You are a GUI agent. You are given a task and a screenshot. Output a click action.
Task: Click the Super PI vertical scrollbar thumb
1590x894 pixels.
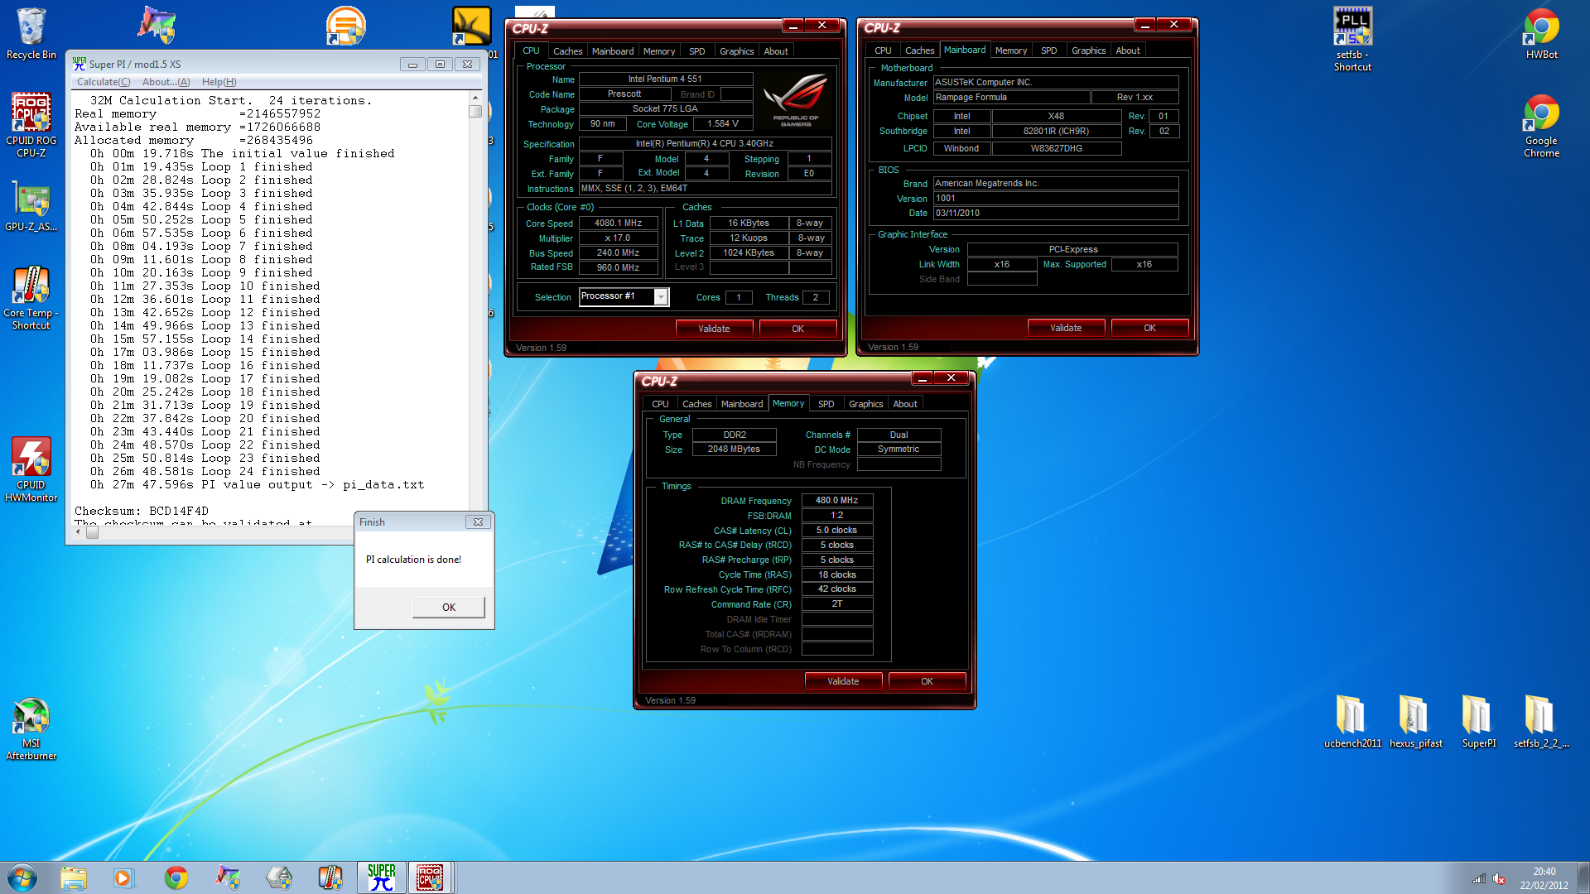tap(475, 111)
